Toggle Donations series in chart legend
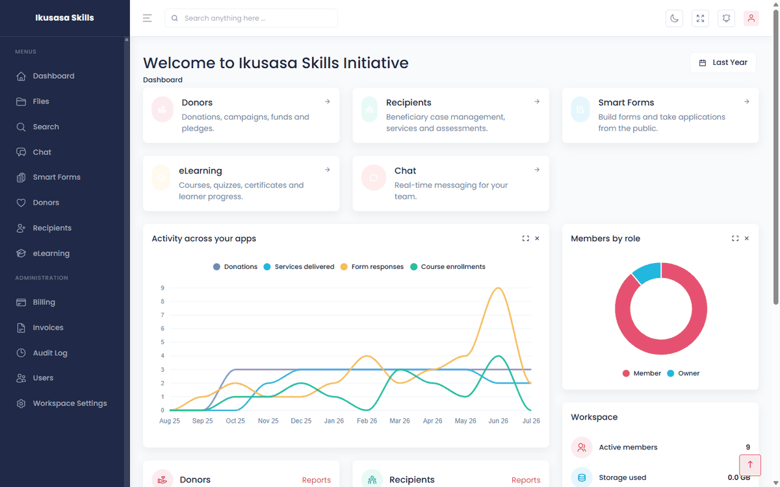Screen dimensions: 780x487 tap(235, 267)
